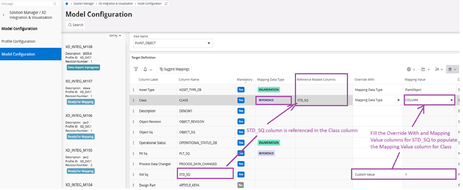Open row actions for Description row
This screenshot has height=190, width=463.
coord(133,111)
